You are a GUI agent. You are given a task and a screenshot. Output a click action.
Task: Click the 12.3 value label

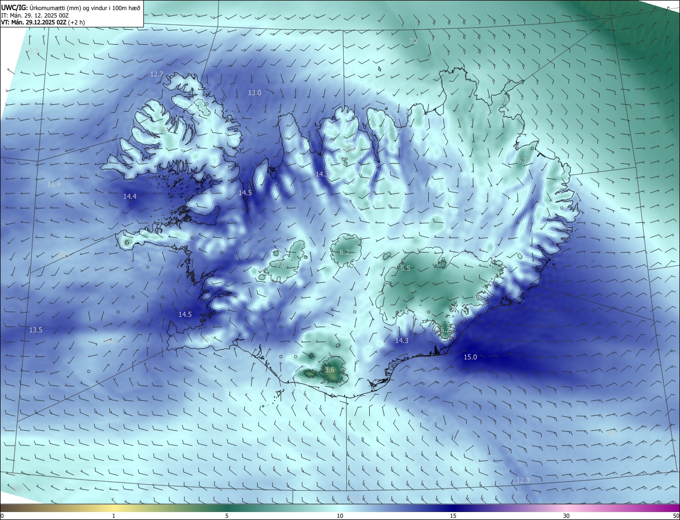[523, 480]
